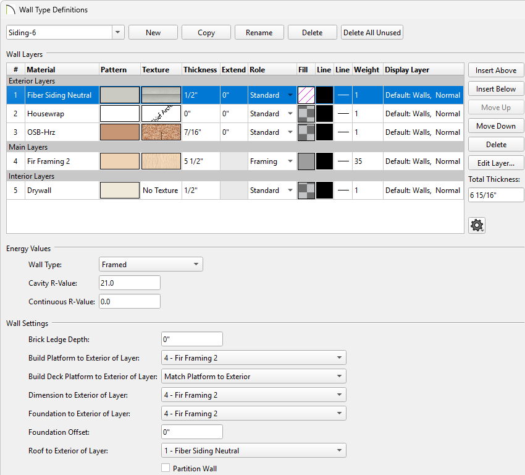Click the OSB-Hrz fill swatch
Viewport: 525px width, 475px height.
[x=306, y=132]
